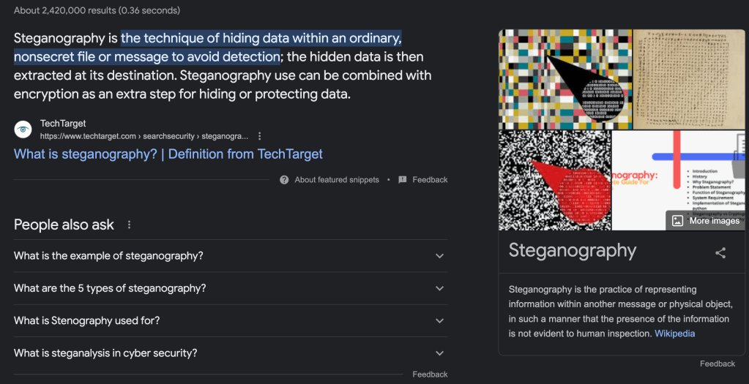Click the knowledge panel description paragraph
The width and height of the screenshot is (749, 384).
coord(621,312)
